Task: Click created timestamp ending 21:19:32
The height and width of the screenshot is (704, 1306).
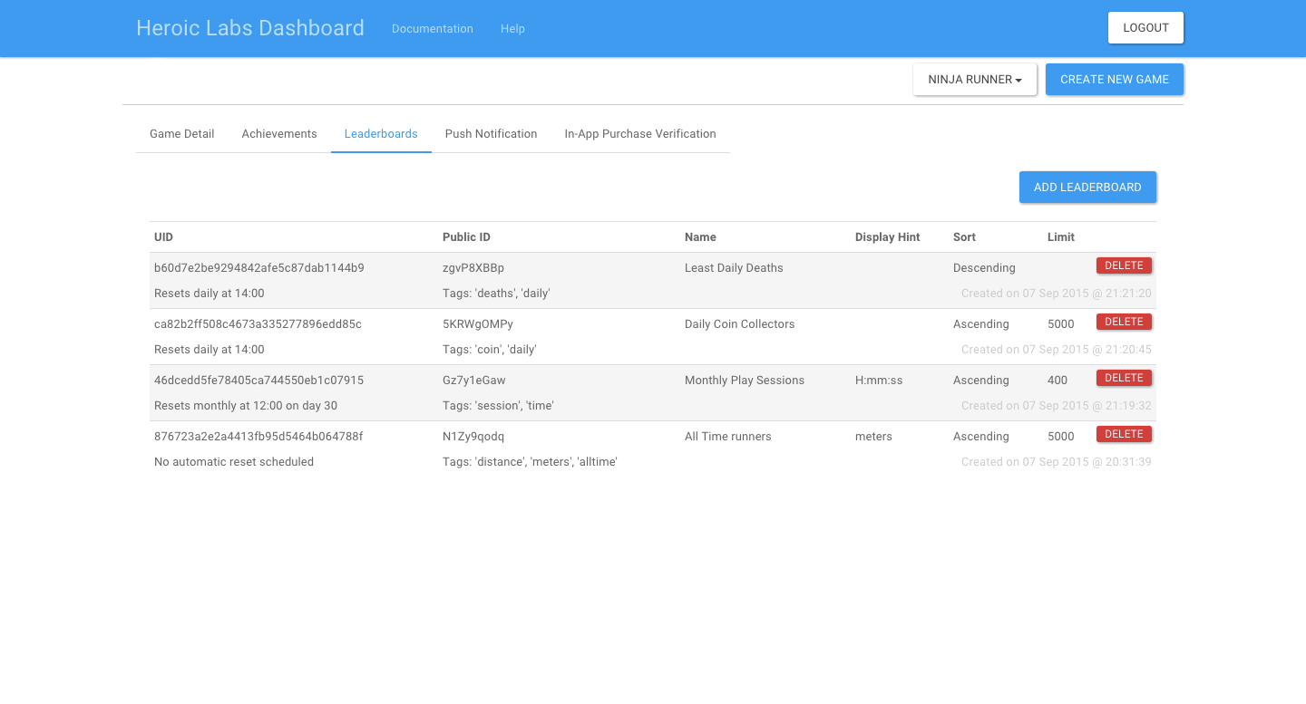Action: tap(1057, 406)
